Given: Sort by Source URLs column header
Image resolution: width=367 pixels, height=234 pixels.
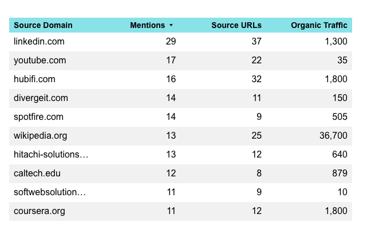Looking at the screenshot, I should (x=236, y=25).
